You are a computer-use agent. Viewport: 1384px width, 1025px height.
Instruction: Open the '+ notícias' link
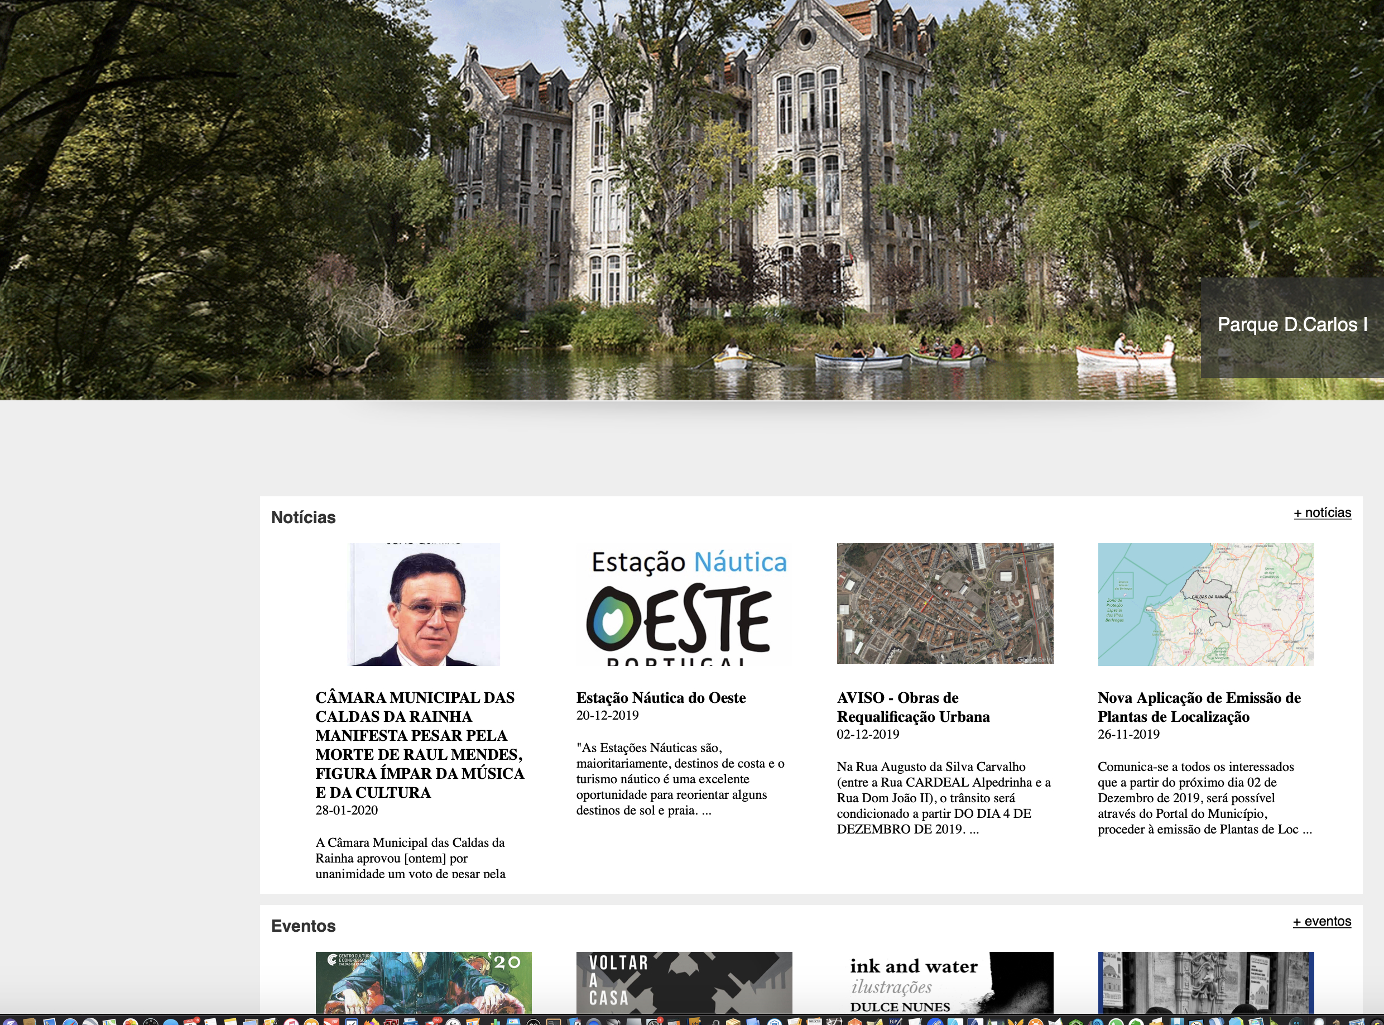[1322, 512]
